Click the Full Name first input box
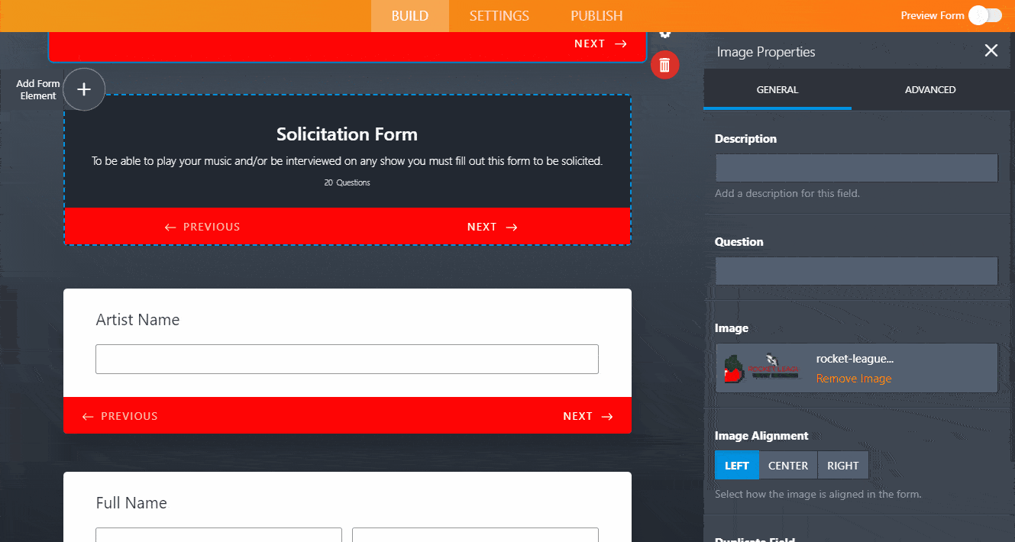 [x=218, y=534]
